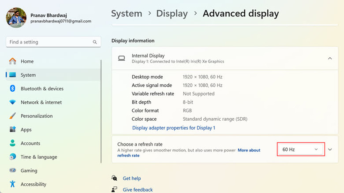Viewport: 344px width, 193px height.
Task: Open the 60 Hz refresh rate dropdown
Action: click(301, 150)
